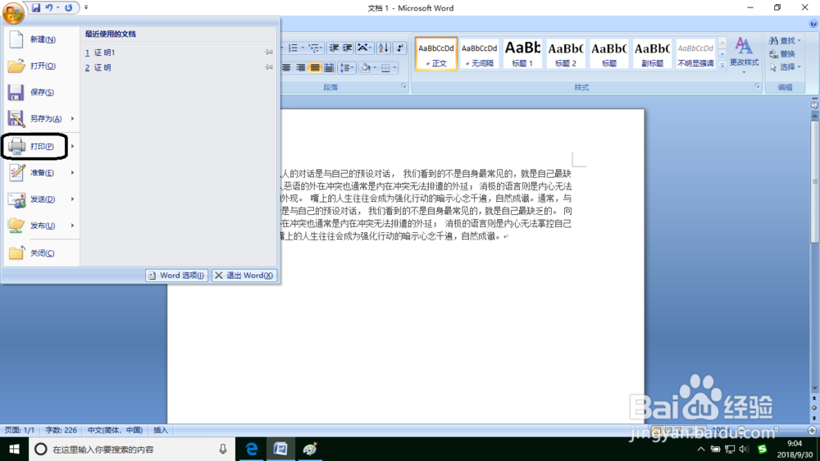This screenshot has height=461, width=820.
Task: Click the Sort A-Z icon
Action: (383, 48)
